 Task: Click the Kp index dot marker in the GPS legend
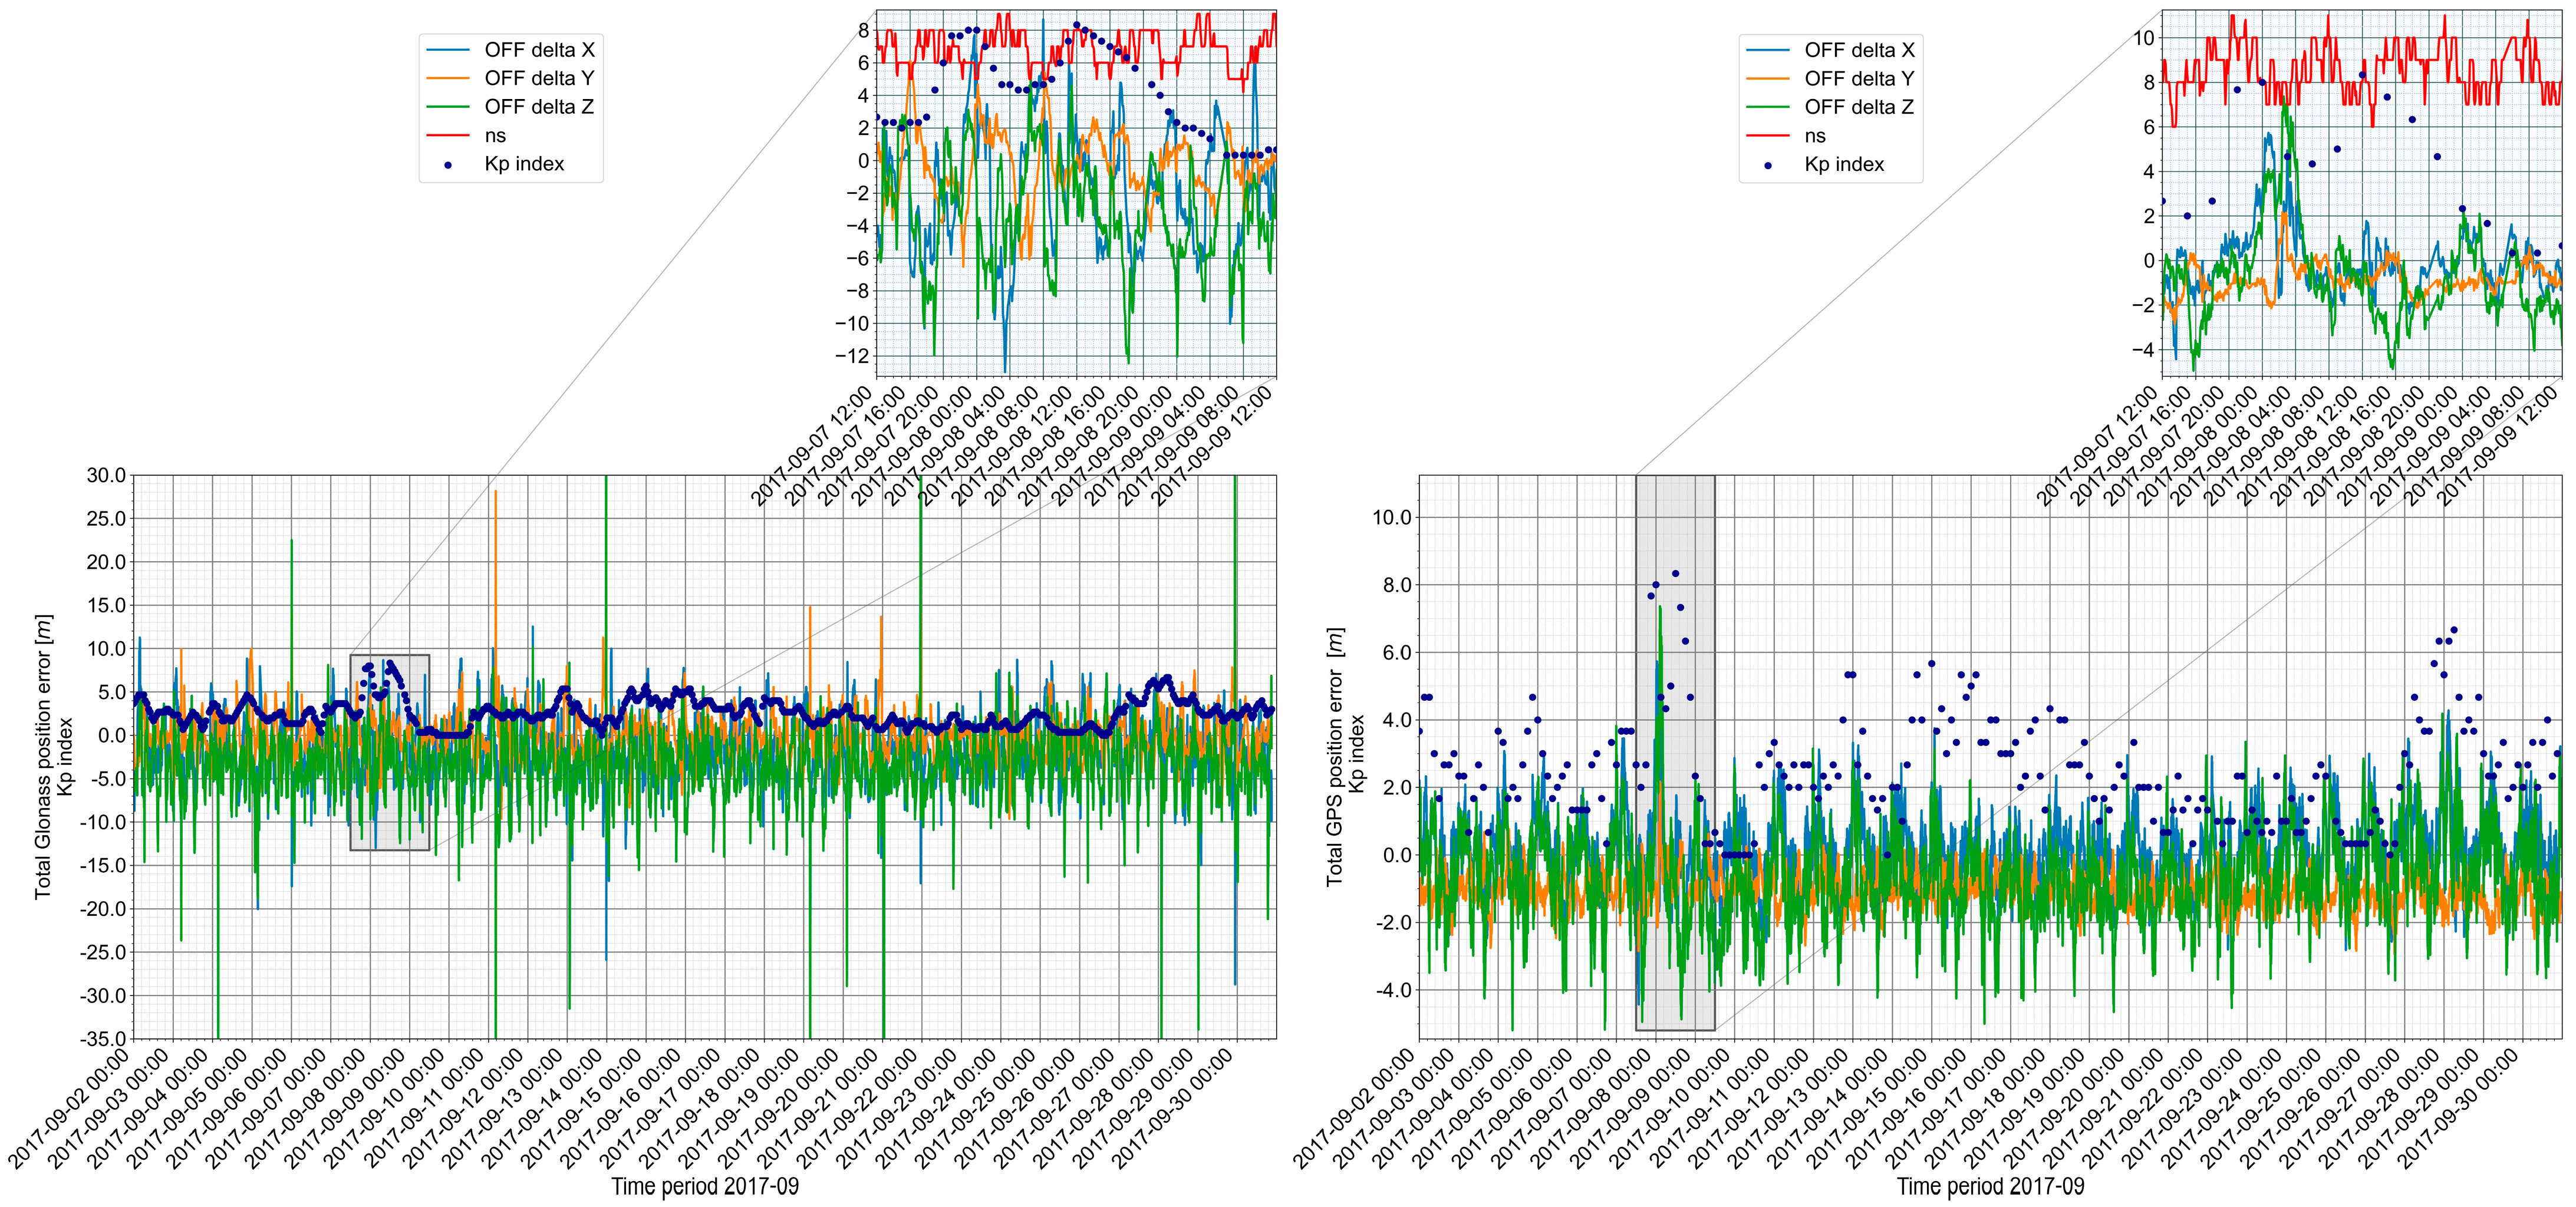coord(1768,165)
